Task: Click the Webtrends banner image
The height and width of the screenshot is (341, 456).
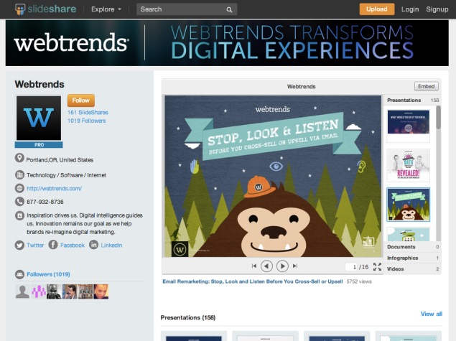Action: click(227, 43)
